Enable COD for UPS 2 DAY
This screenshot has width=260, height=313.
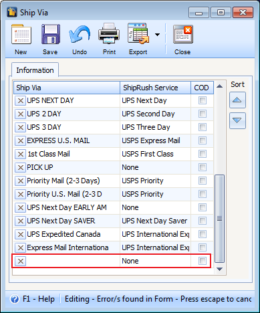pyautogui.click(x=203, y=114)
